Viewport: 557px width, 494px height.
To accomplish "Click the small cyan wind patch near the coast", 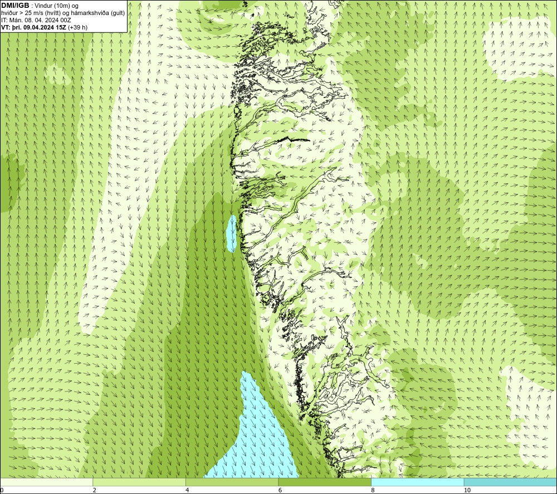I will 232,233.
